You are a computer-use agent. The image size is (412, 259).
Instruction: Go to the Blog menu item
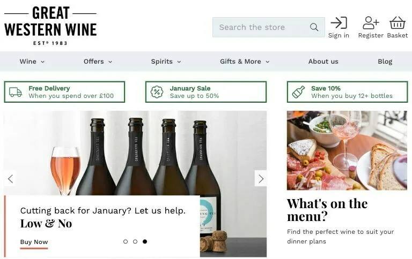(385, 62)
